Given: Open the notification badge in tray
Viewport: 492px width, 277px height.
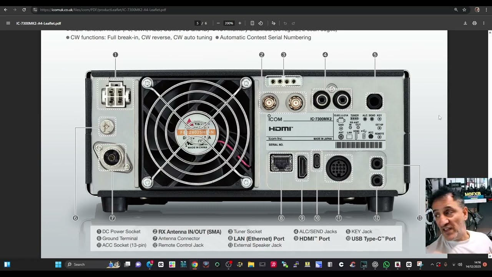Looking at the screenshot, I should 485,264.
